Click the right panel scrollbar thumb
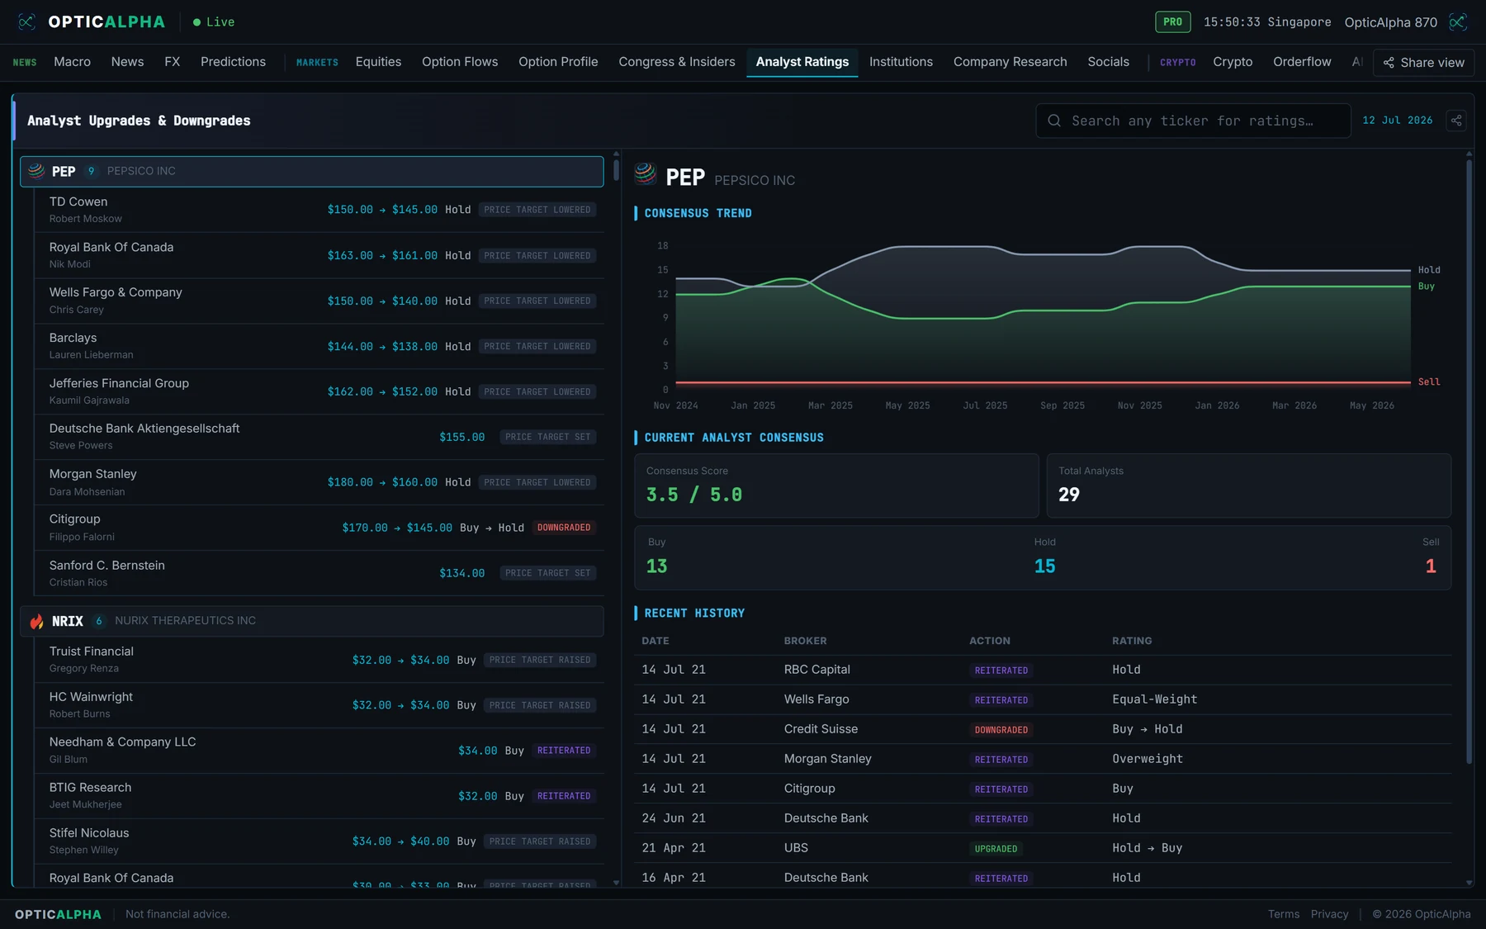The image size is (1486, 929). pos(1469,462)
